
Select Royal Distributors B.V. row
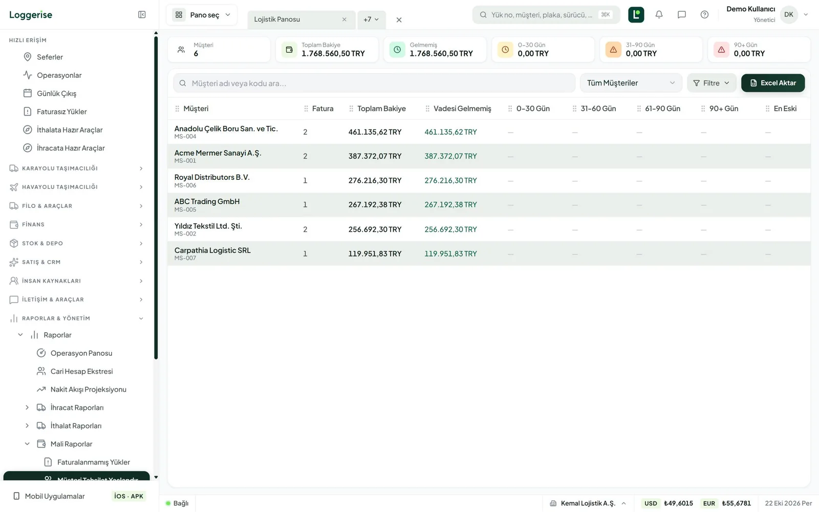point(489,181)
